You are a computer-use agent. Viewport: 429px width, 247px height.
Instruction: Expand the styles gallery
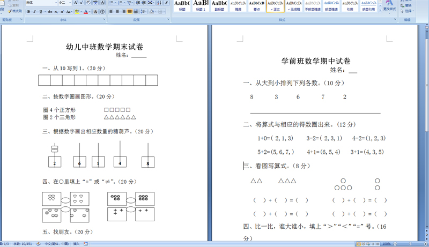380,10
